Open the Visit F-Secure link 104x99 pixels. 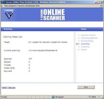click(x=9, y=87)
